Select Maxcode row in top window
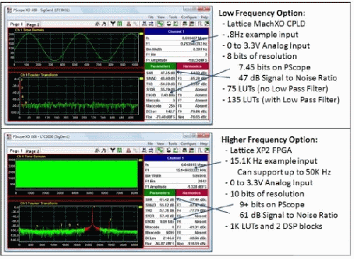This screenshot has width=354, height=259. click(x=161, y=106)
